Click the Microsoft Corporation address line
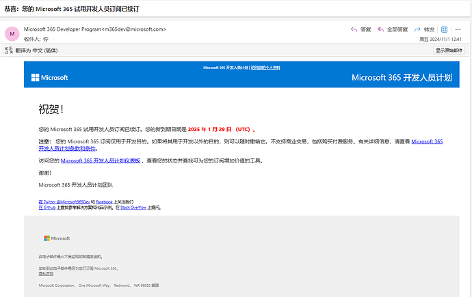This screenshot has height=297, width=472. (99, 285)
